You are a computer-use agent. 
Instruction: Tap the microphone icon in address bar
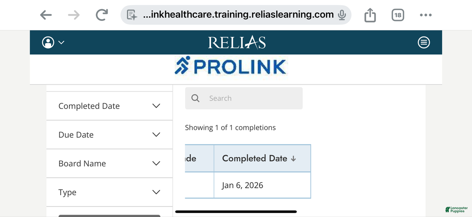[342, 15]
